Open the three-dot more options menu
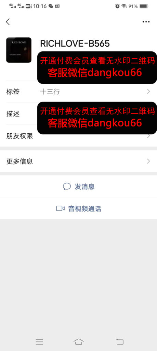Viewport: 157px width, 351px height. (146, 22)
